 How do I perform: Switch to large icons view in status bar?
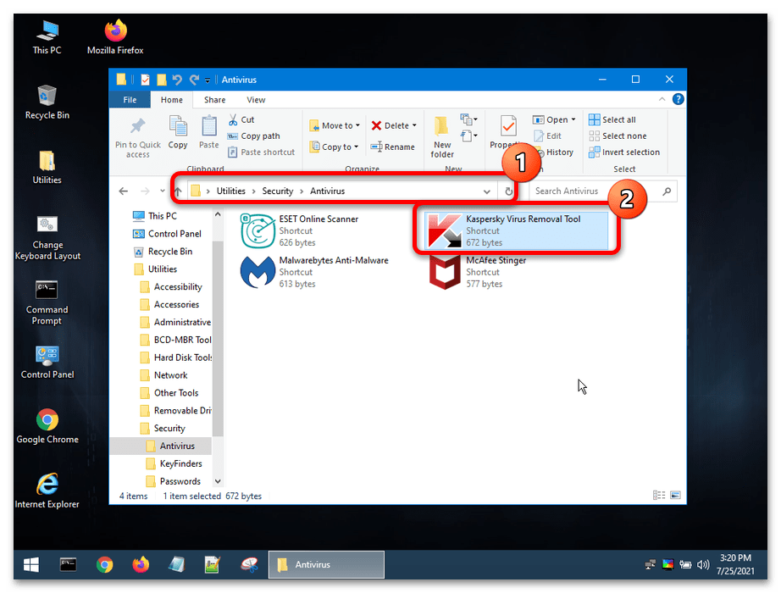[x=674, y=496]
